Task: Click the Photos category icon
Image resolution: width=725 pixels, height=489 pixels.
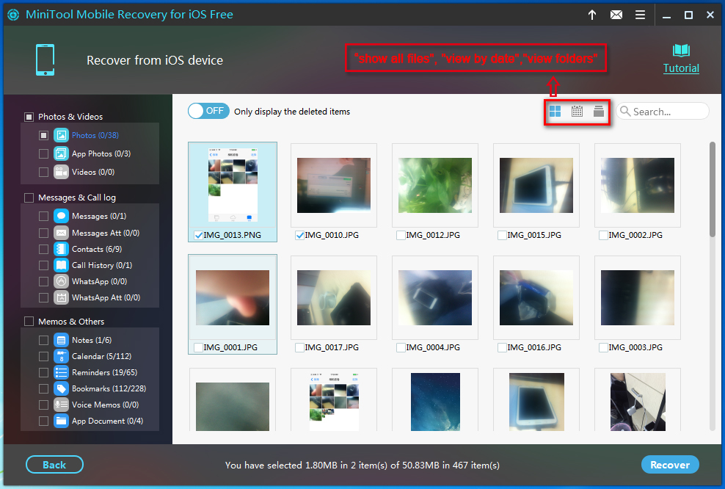Action: [61, 135]
